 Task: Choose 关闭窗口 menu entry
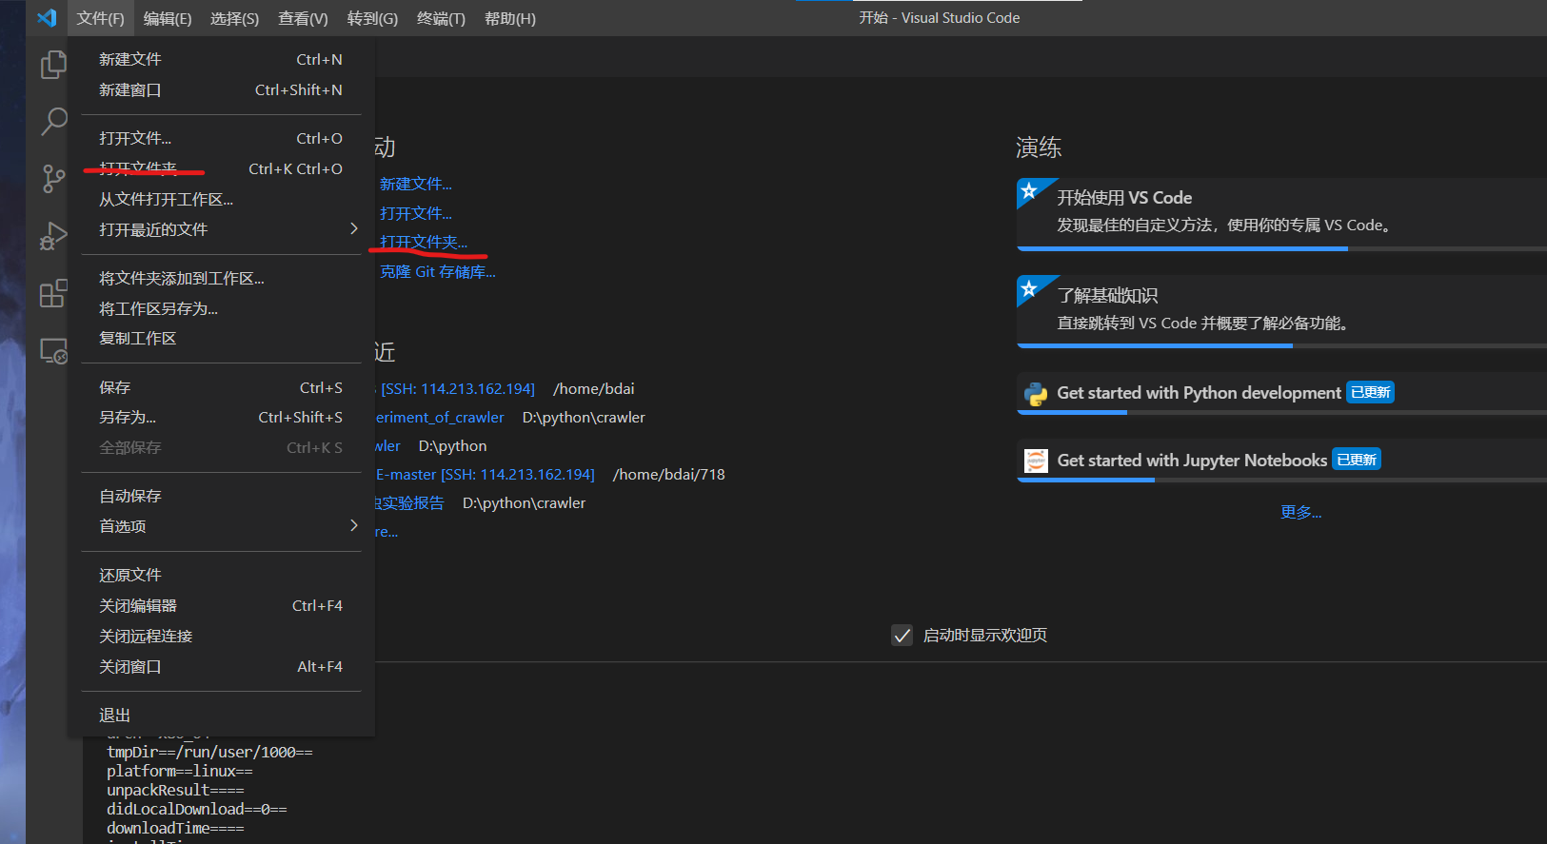click(x=221, y=666)
